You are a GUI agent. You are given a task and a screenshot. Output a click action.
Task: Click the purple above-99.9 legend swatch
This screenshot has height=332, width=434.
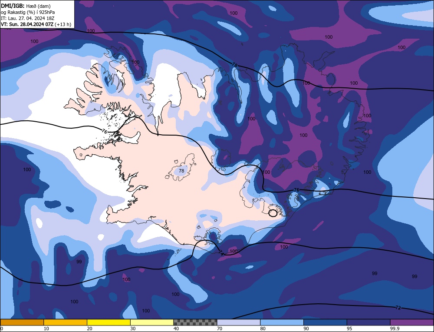[412, 322]
